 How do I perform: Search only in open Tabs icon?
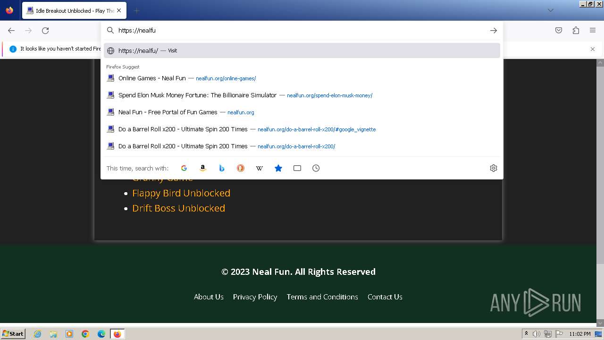(x=297, y=168)
